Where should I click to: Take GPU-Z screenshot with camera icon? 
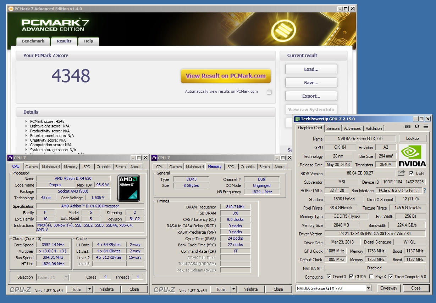408,127
